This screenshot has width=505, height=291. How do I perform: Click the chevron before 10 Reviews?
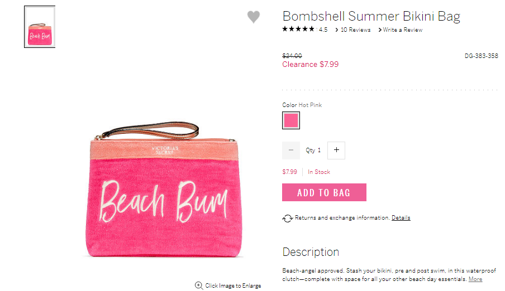[x=336, y=30]
